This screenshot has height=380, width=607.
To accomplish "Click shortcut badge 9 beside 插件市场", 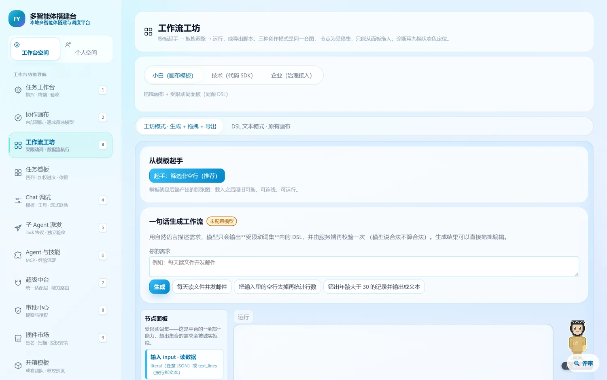I will [x=103, y=338].
